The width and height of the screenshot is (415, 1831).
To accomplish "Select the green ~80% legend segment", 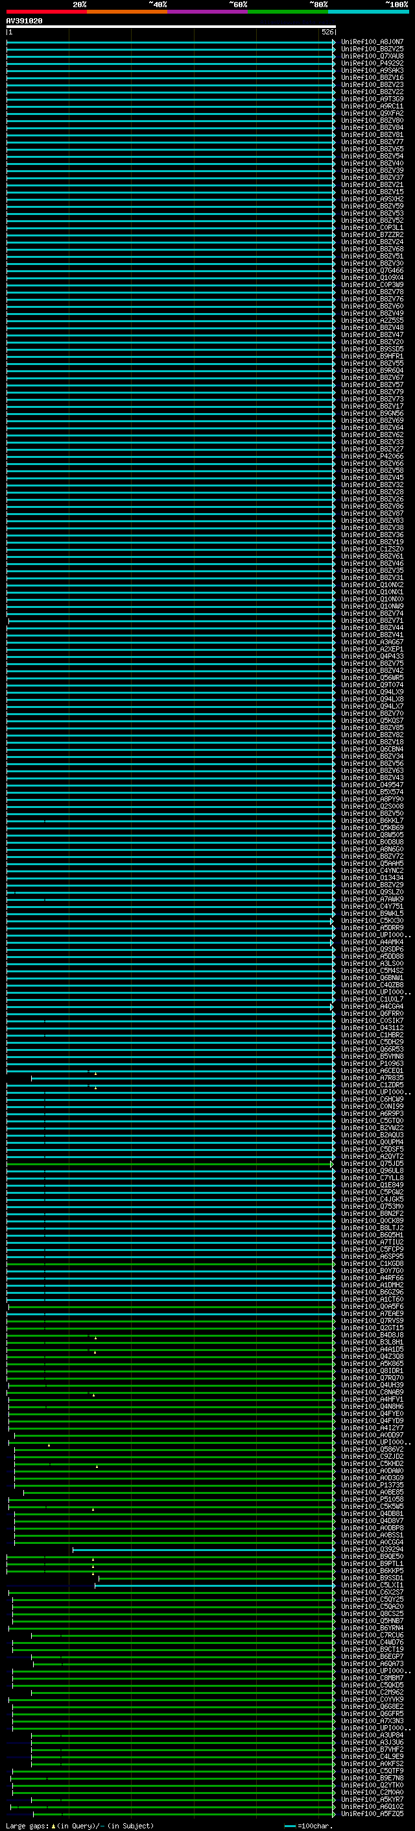I will pos(288,12).
